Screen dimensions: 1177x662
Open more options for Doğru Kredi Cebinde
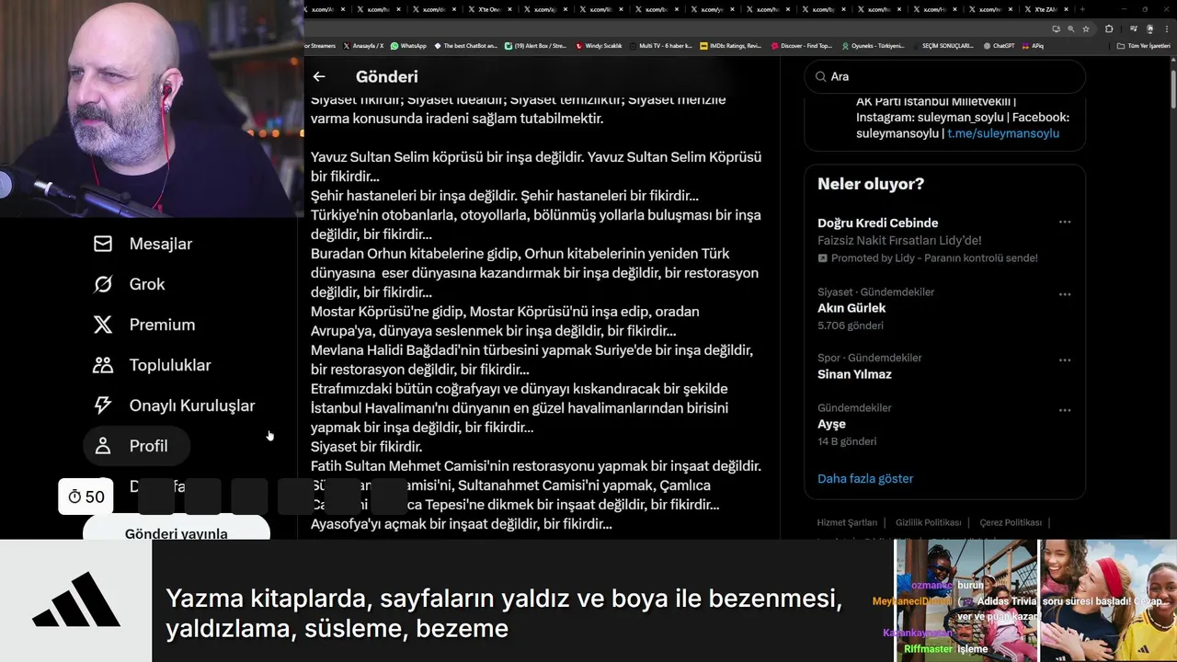tap(1064, 223)
